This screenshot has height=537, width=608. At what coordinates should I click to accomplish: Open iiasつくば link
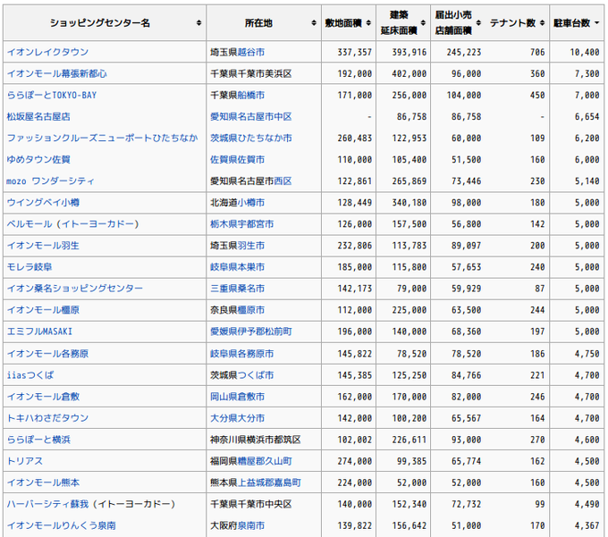pos(30,375)
